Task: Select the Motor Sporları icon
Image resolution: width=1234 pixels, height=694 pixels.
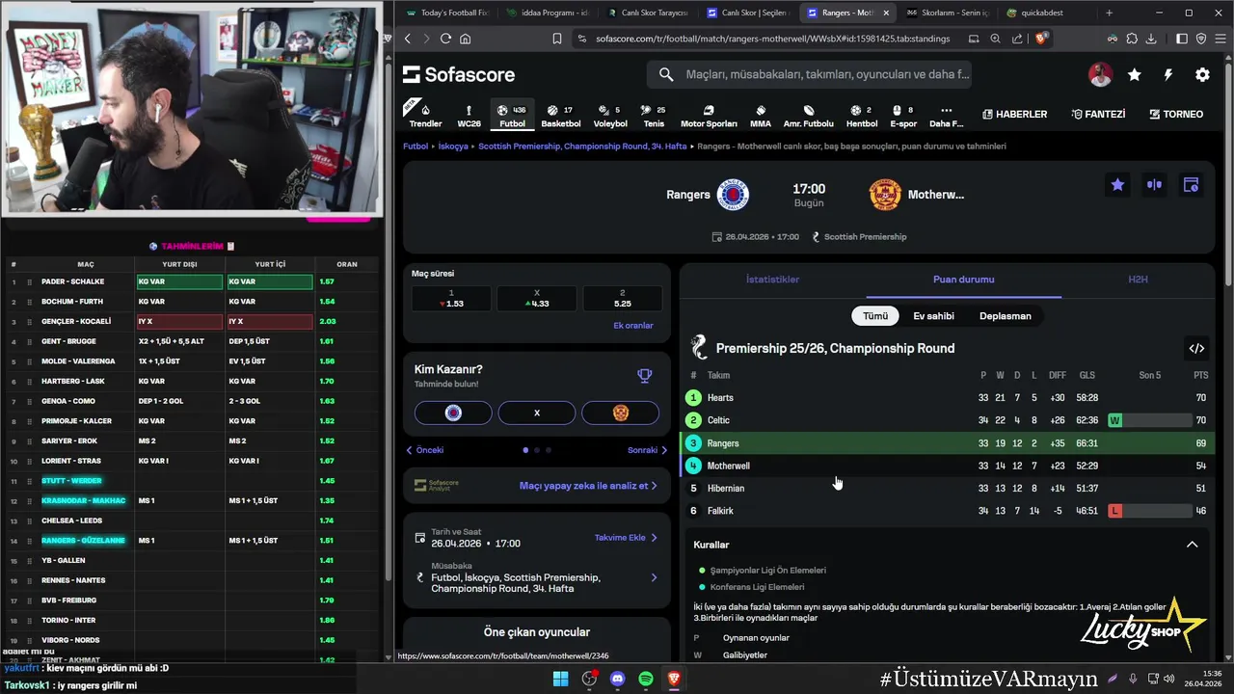Action: (709, 116)
